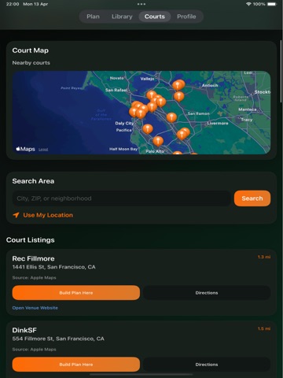
Task: Click the Apple Maps logo
Action: 25,149
